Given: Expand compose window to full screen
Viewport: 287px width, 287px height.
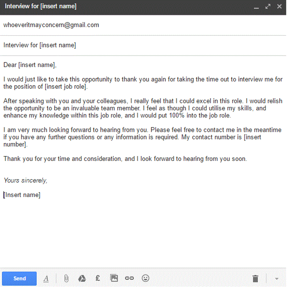Looking at the screenshot, I should click(268, 6).
